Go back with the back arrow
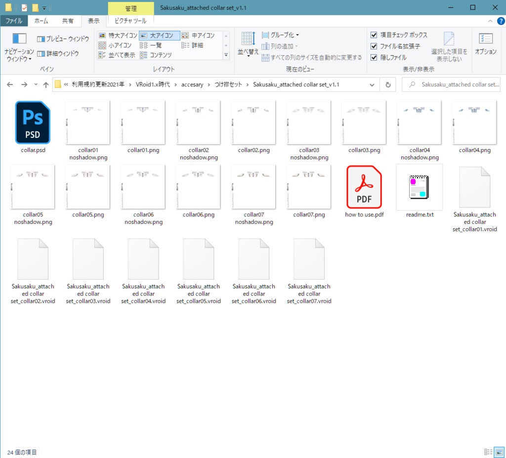 pos(10,84)
